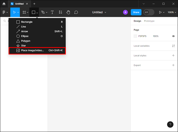This screenshot has width=178, height=132.
Task: Choose Place image/video from the menu
Action: click(x=37, y=50)
